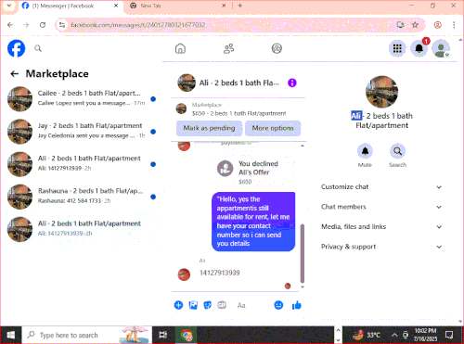Click the 14127913939 message text

pyautogui.click(x=220, y=273)
